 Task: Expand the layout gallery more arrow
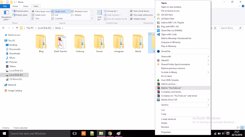(92, 19)
